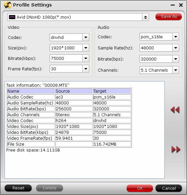The height and width of the screenshot is (195, 187).
Task: Click the Free disk space:14.111GB text
Action: pos(33,150)
